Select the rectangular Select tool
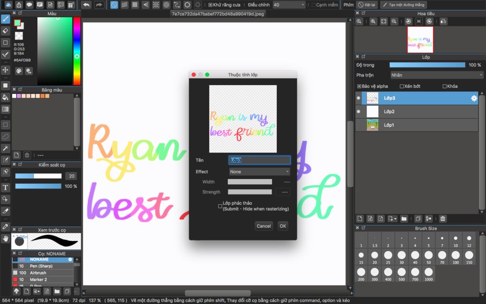This screenshot has height=304, width=486. click(x=6, y=125)
